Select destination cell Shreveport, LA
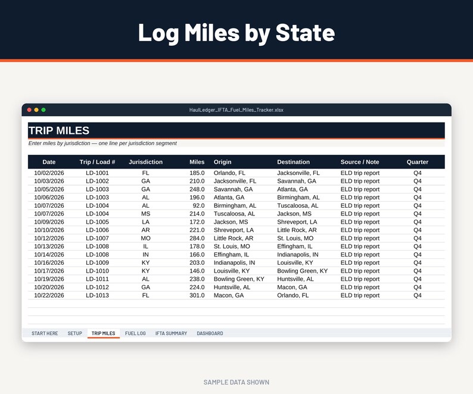473x394 pixels. pyautogui.click(x=297, y=222)
